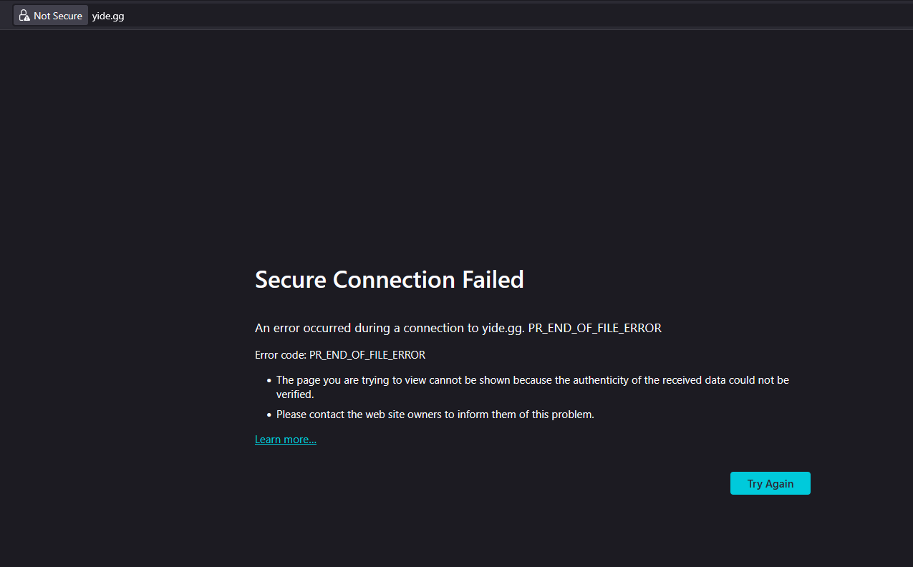The width and height of the screenshot is (913, 567).
Task: Click the bullet about contacting web site owners
Action: click(435, 414)
